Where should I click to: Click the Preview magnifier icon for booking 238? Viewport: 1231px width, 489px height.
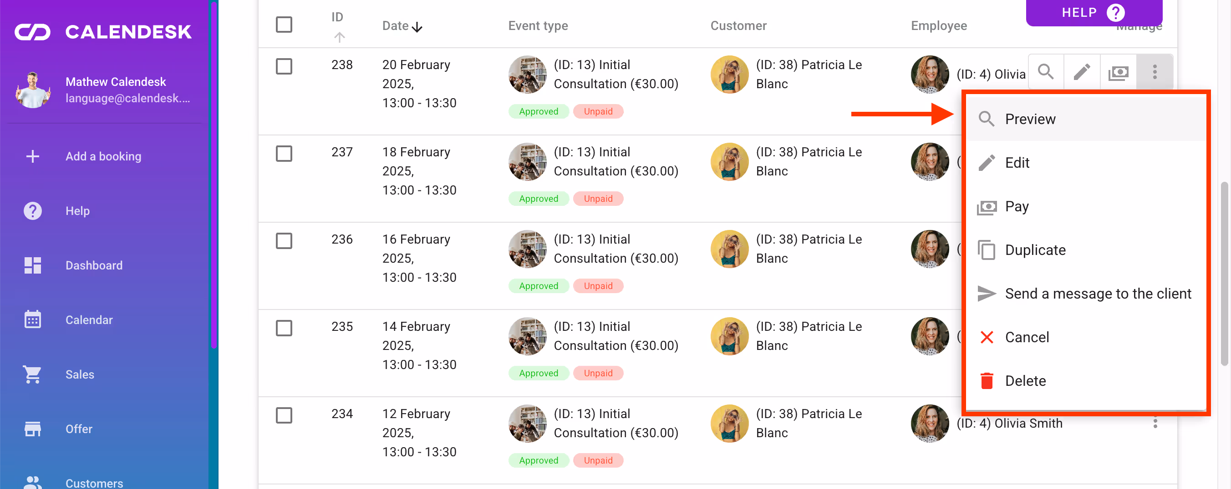pos(1046,71)
